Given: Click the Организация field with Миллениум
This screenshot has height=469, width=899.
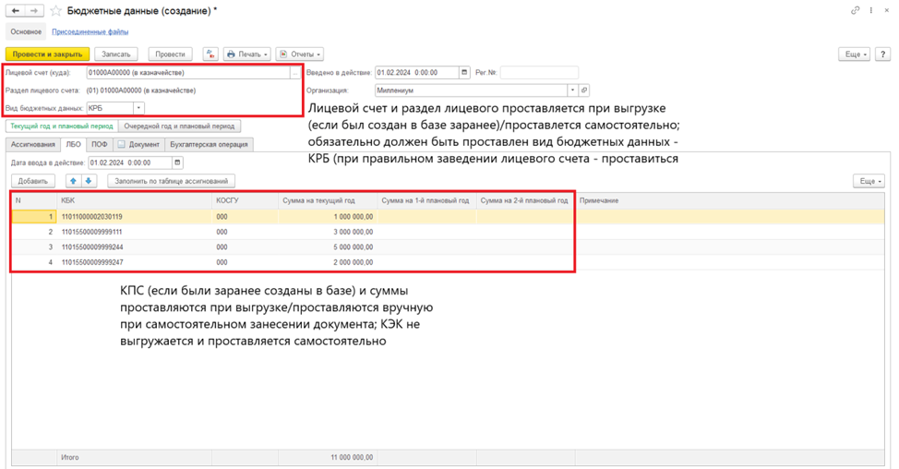Looking at the screenshot, I should 472,90.
